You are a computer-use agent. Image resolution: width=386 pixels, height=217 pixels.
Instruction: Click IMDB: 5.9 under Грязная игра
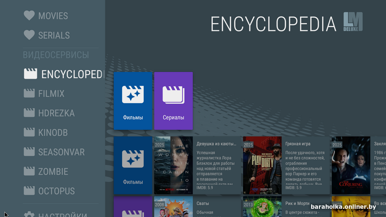pos(293,188)
